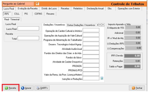Click Atividade de Caráter Desportivo field
Screen dimensions: 148x92
91,61
